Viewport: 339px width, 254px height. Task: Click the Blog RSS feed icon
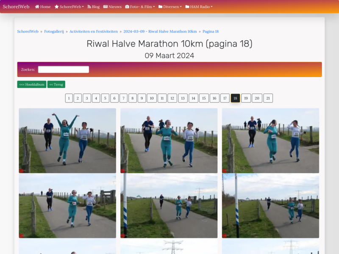(x=89, y=7)
